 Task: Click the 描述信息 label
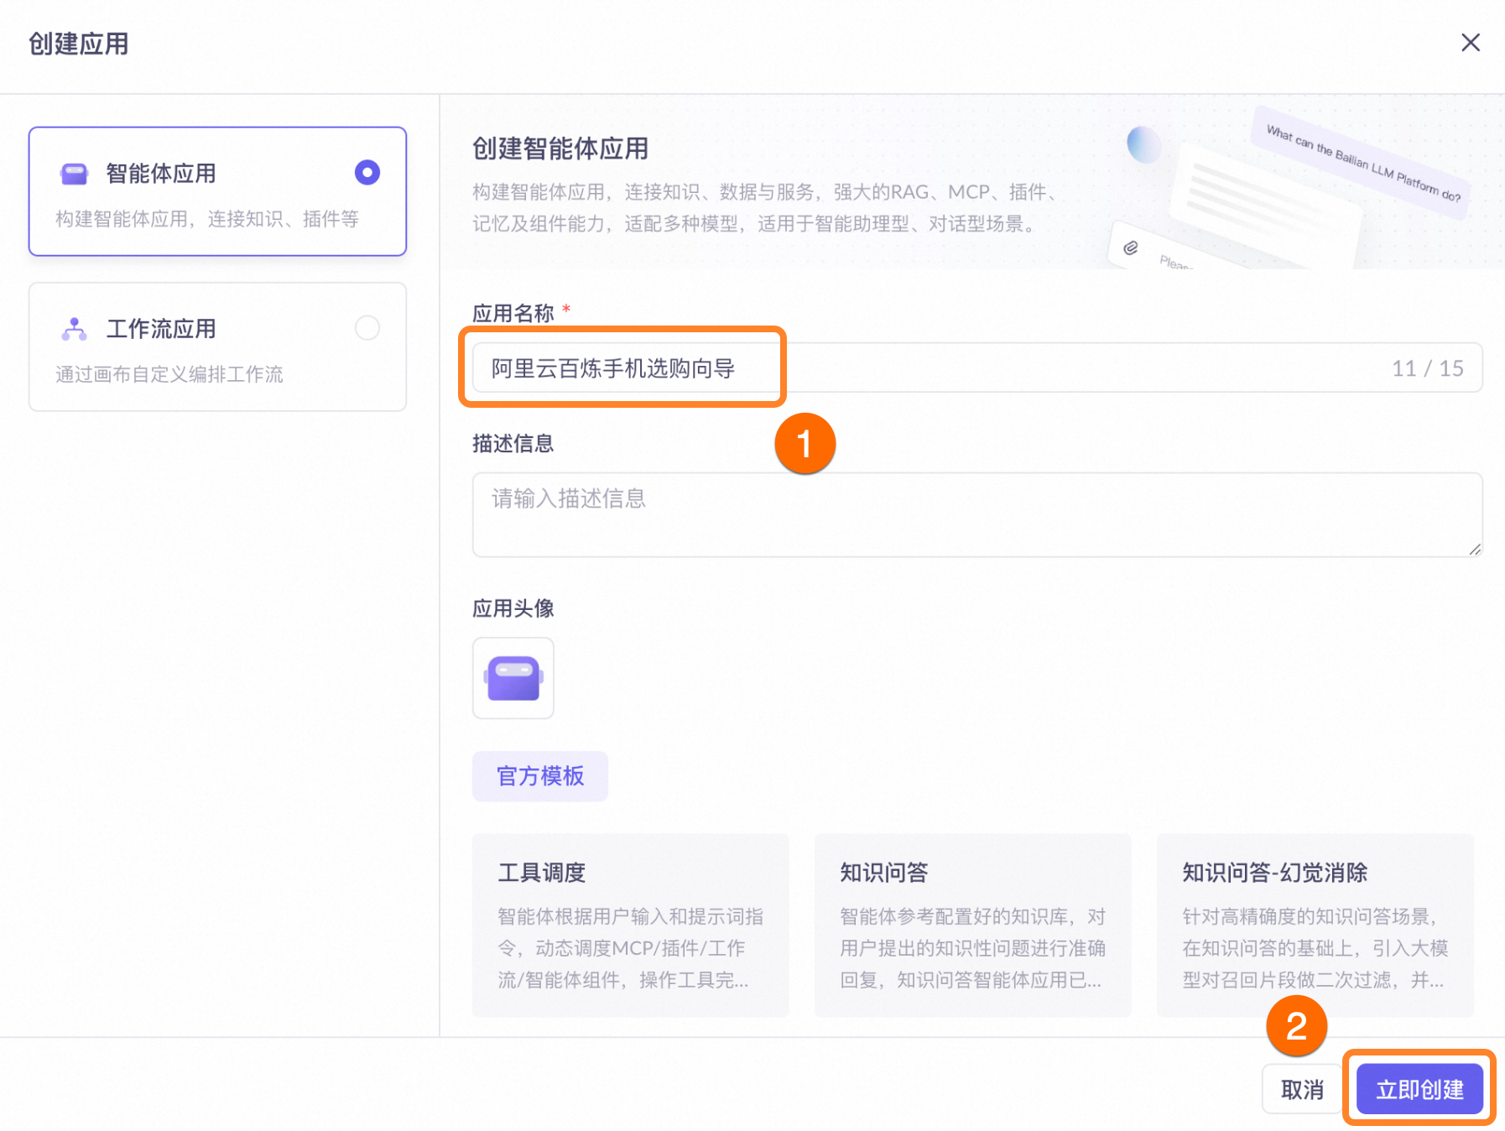(513, 443)
